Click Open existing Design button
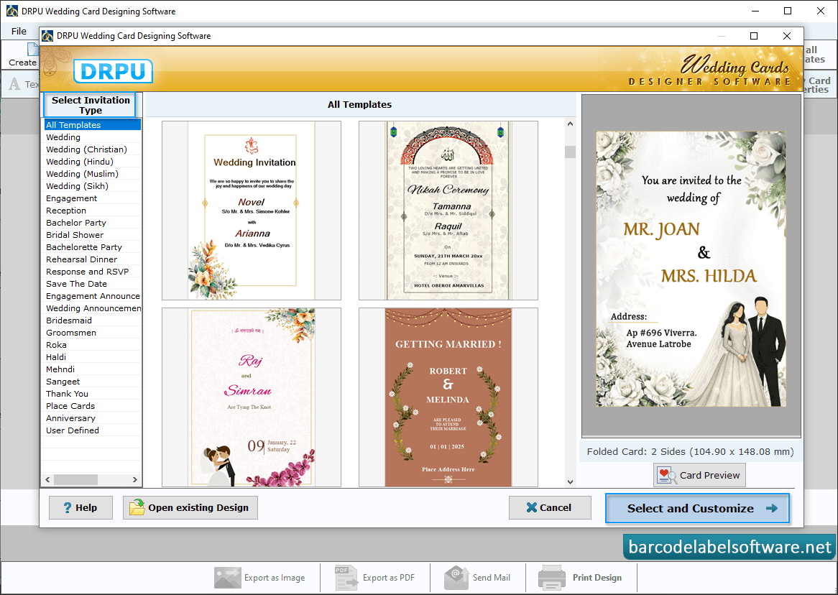This screenshot has height=595, width=838. 190,508
